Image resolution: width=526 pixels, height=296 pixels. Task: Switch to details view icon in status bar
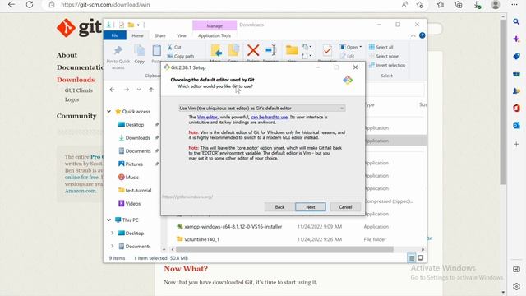point(411,257)
